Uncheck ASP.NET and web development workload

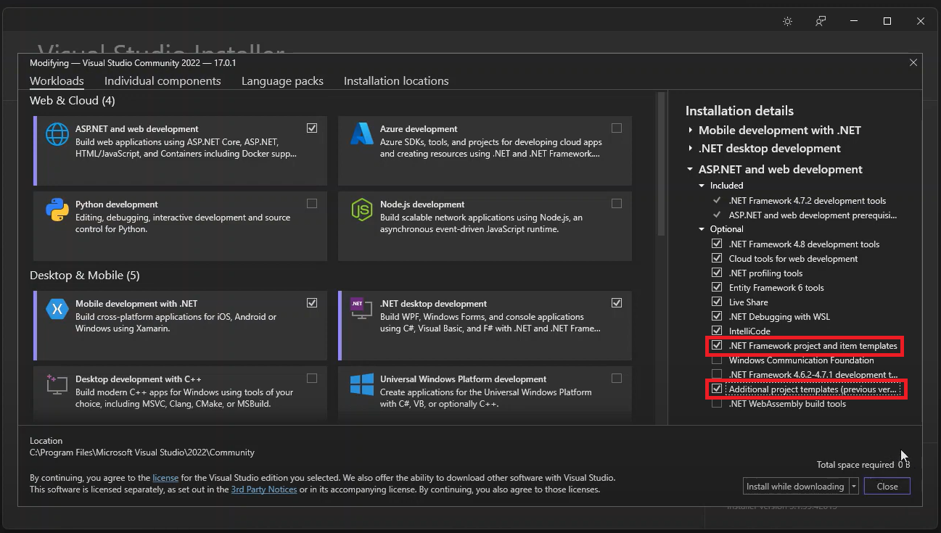click(312, 128)
